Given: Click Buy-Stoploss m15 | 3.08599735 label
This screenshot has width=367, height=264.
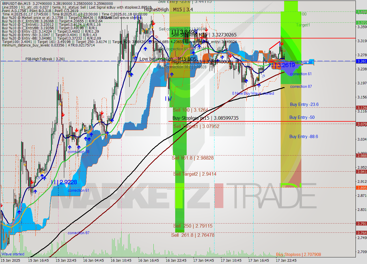Looking at the screenshot, I should [205, 118].
